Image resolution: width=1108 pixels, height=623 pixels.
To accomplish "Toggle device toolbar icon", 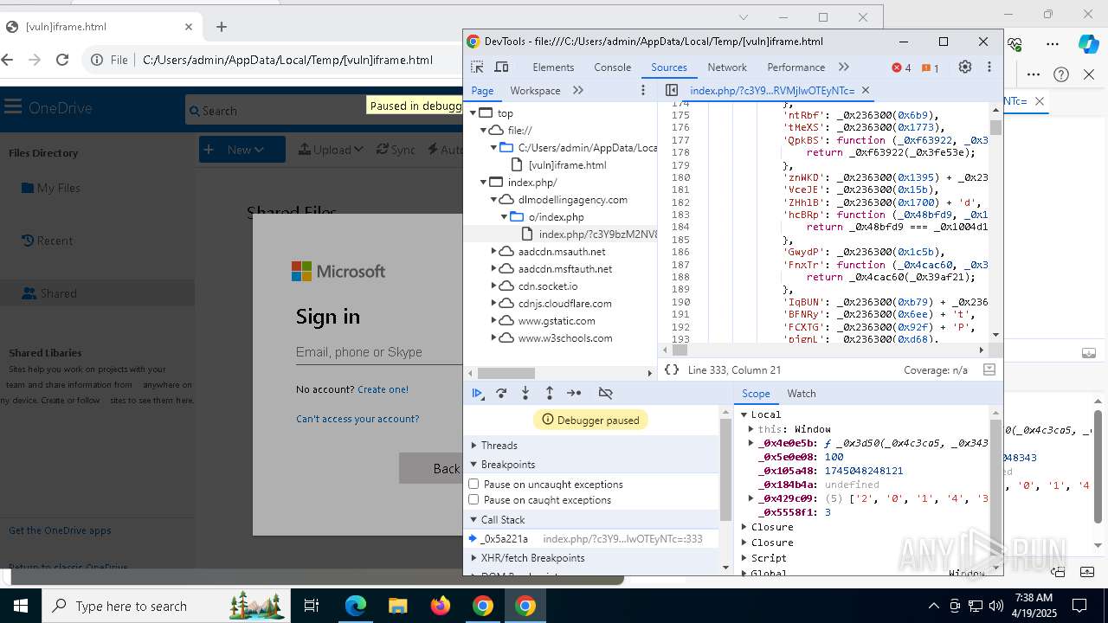I will click(x=501, y=67).
